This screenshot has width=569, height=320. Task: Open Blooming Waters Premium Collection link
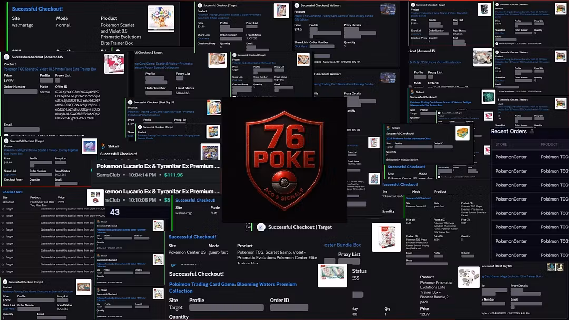pyautogui.click(x=233, y=287)
